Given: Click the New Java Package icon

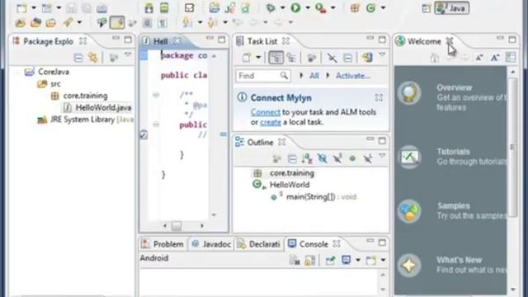Looking at the screenshot, I should 355,7.
